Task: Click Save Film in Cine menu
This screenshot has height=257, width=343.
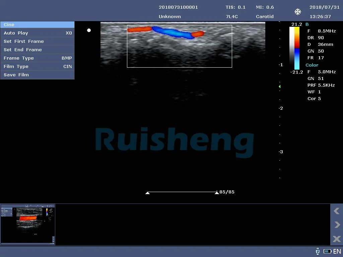Action: 37,75
